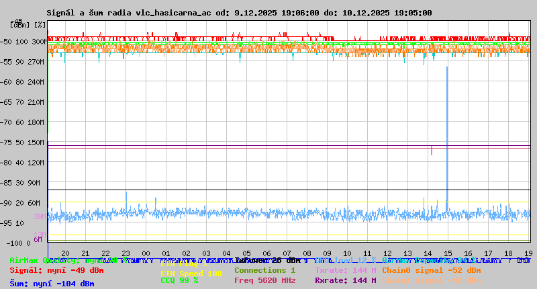This screenshot has height=289, width=537.
Task: Click the '17' hour label on x-axis
Action: [488, 253]
